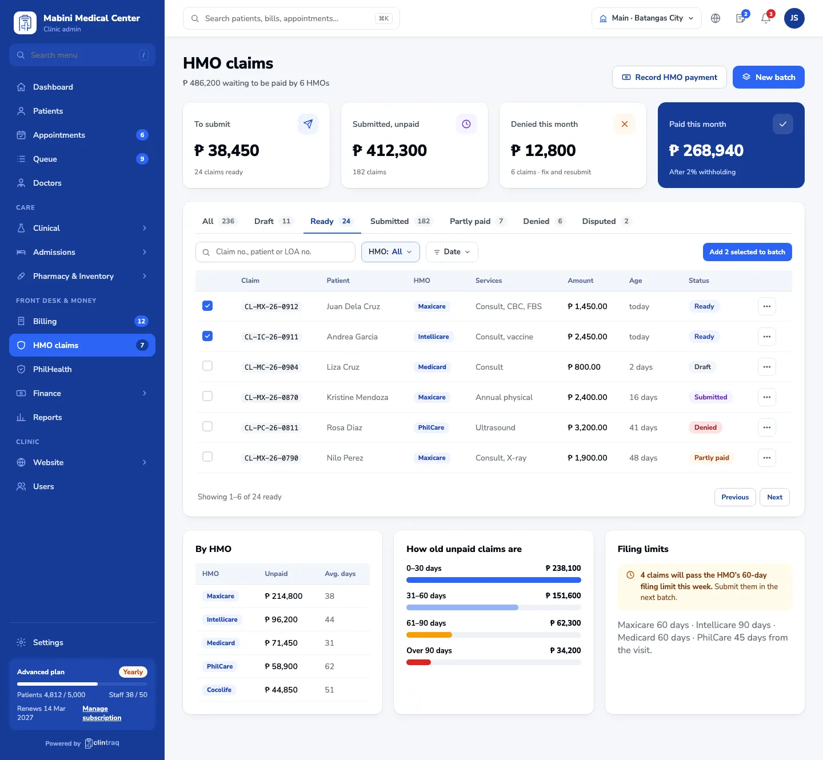Open the messages icon with badge 2
This screenshot has width=823, height=760.
741,18
